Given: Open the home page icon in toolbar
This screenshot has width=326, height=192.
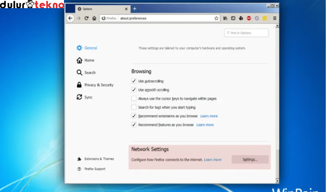Looking at the screenshot, I should [x=94, y=18].
